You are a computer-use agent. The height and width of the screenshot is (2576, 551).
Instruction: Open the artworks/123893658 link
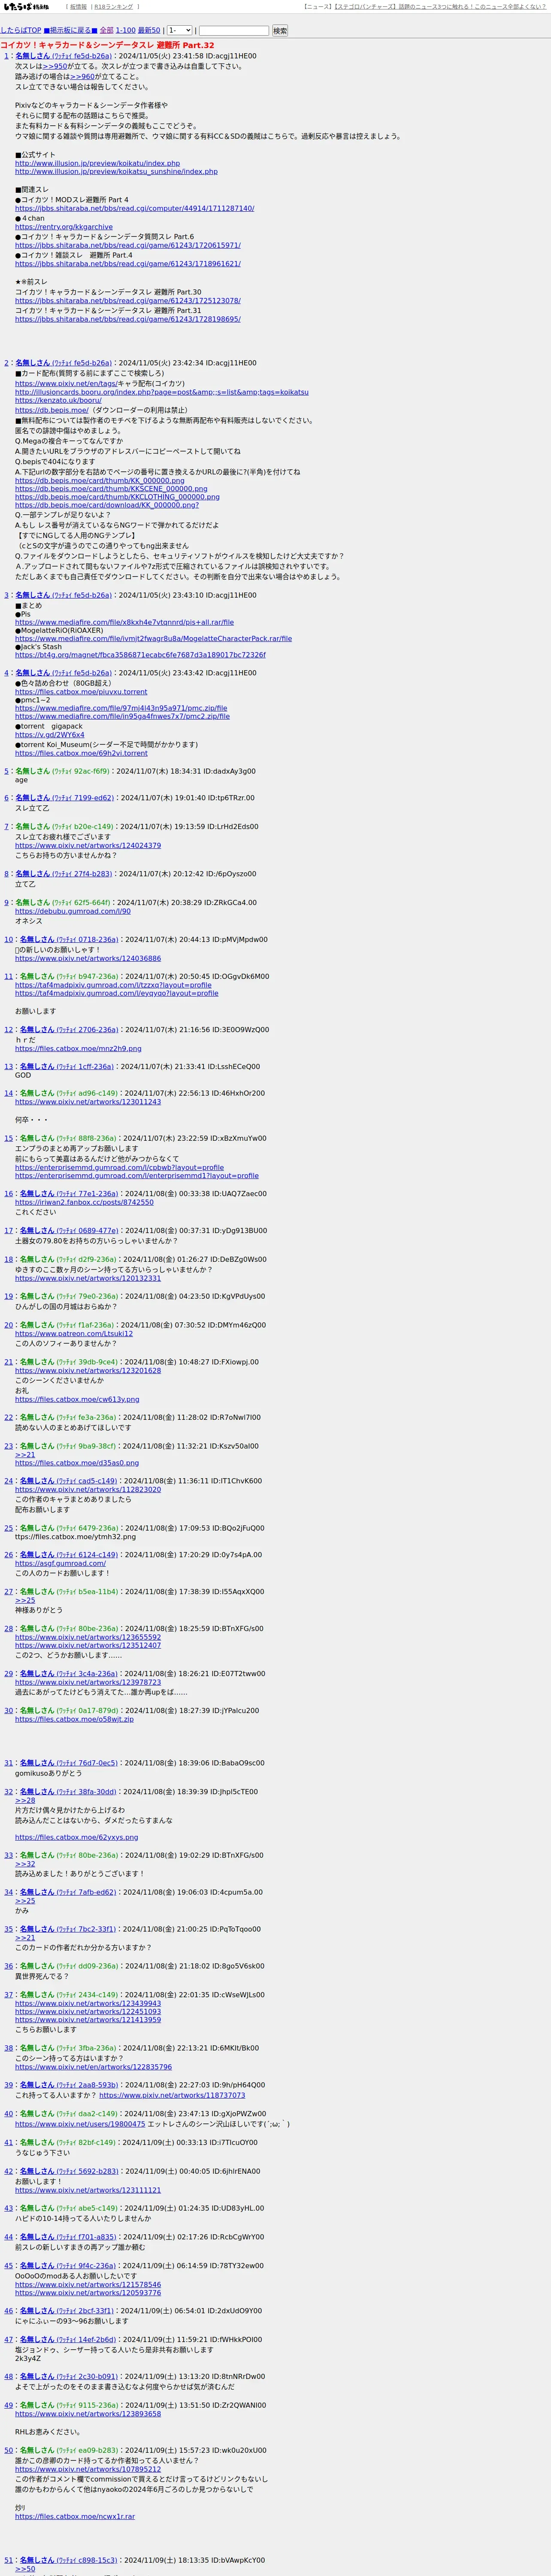coord(88,2414)
